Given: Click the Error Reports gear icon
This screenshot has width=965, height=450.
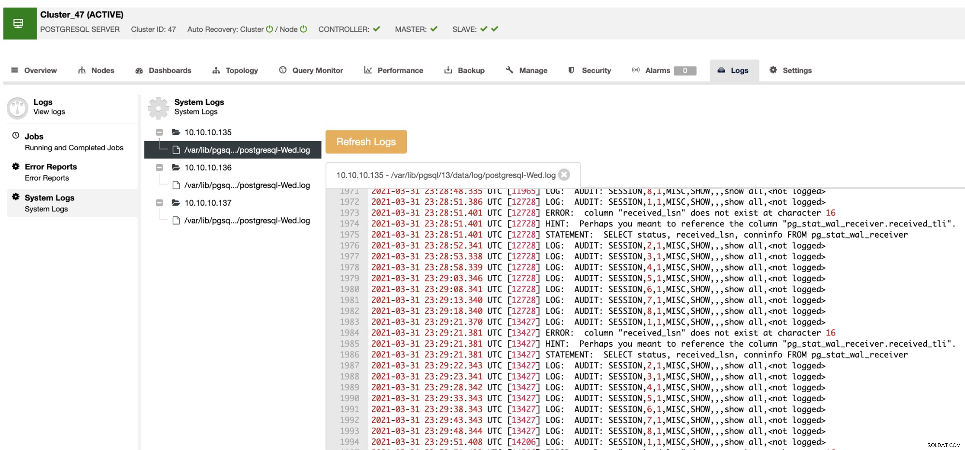Looking at the screenshot, I should pos(15,166).
